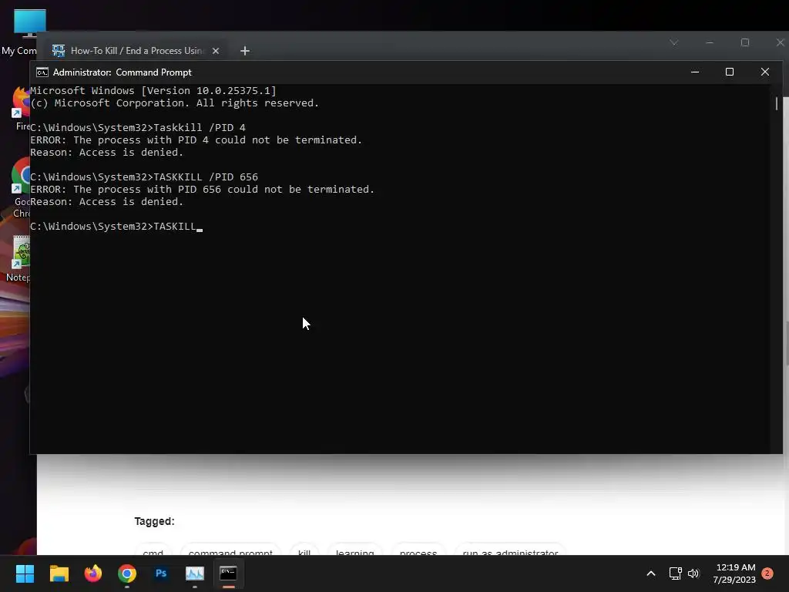
Task: Open the performance monitor taskbar app
Action: pyautogui.click(x=195, y=573)
